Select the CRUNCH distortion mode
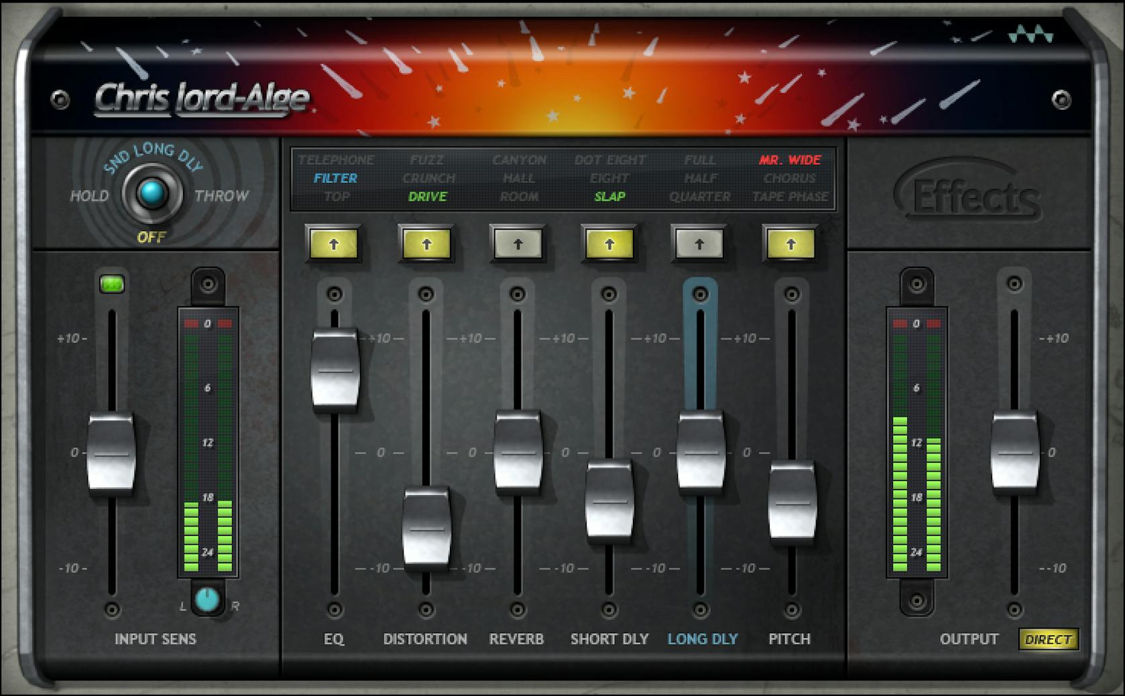The width and height of the screenshot is (1125, 696). coord(428,178)
